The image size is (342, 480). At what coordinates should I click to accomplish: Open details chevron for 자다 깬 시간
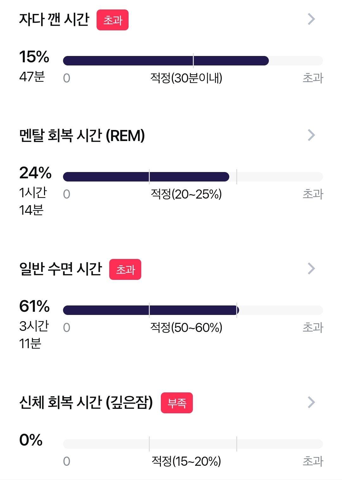312,19
